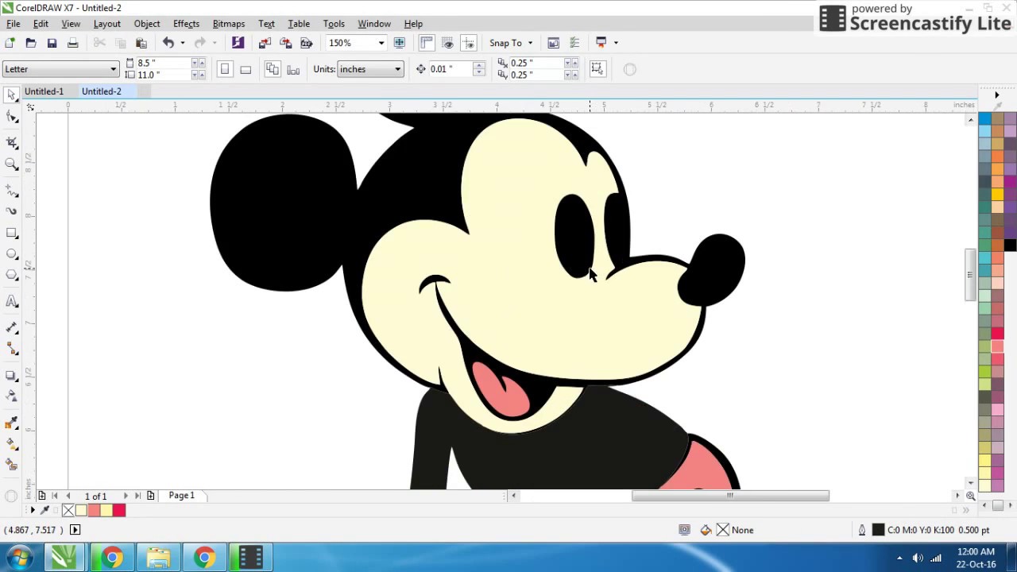
Task: Pick the red swatch in document palette
Action: tap(119, 510)
